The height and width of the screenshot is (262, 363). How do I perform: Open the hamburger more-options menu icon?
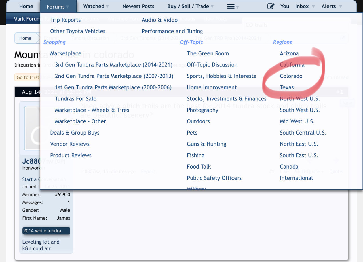pyautogui.click(x=231, y=7)
